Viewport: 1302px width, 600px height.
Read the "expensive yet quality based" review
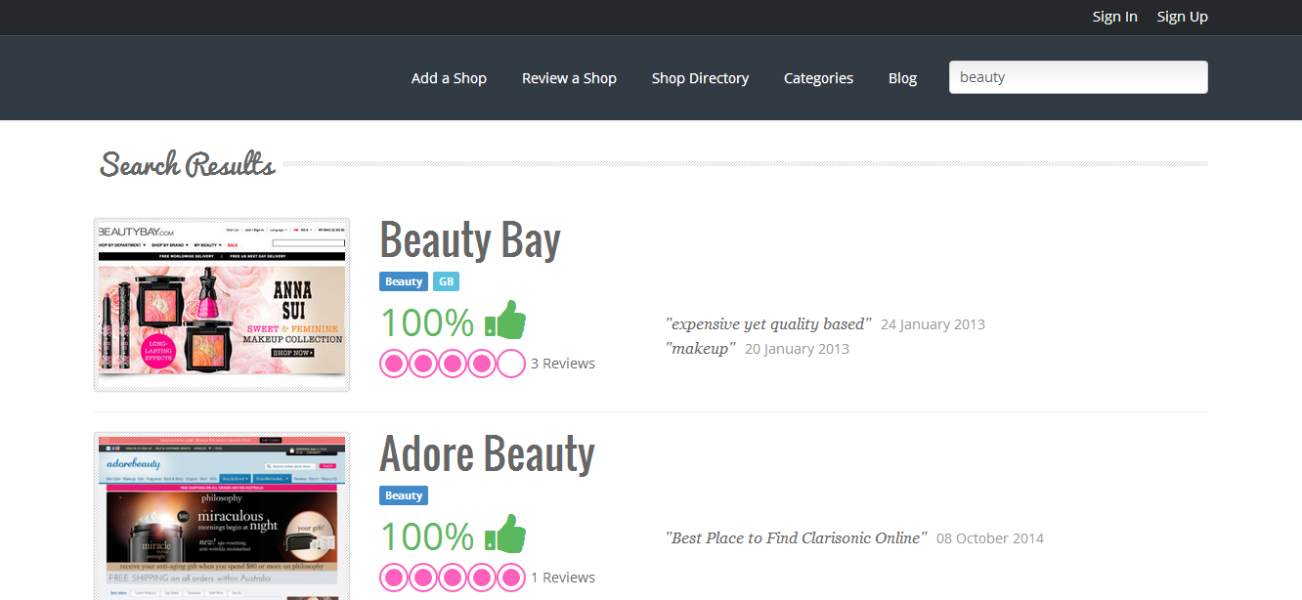pos(768,324)
